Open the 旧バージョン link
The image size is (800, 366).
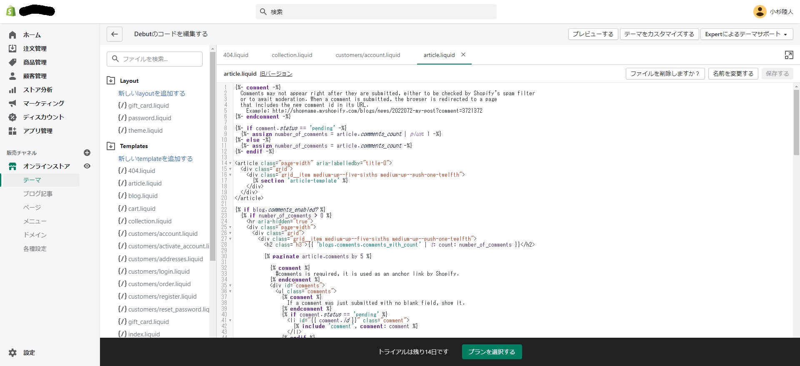click(276, 74)
